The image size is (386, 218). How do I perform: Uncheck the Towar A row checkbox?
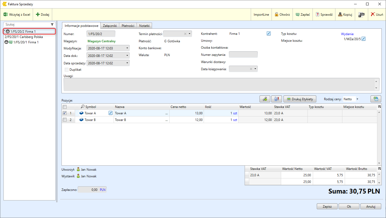point(65,113)
